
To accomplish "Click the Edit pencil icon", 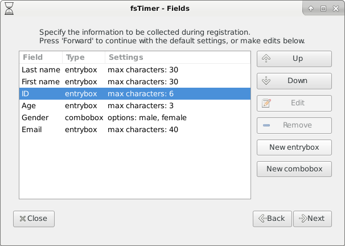I will pos(266,103).
